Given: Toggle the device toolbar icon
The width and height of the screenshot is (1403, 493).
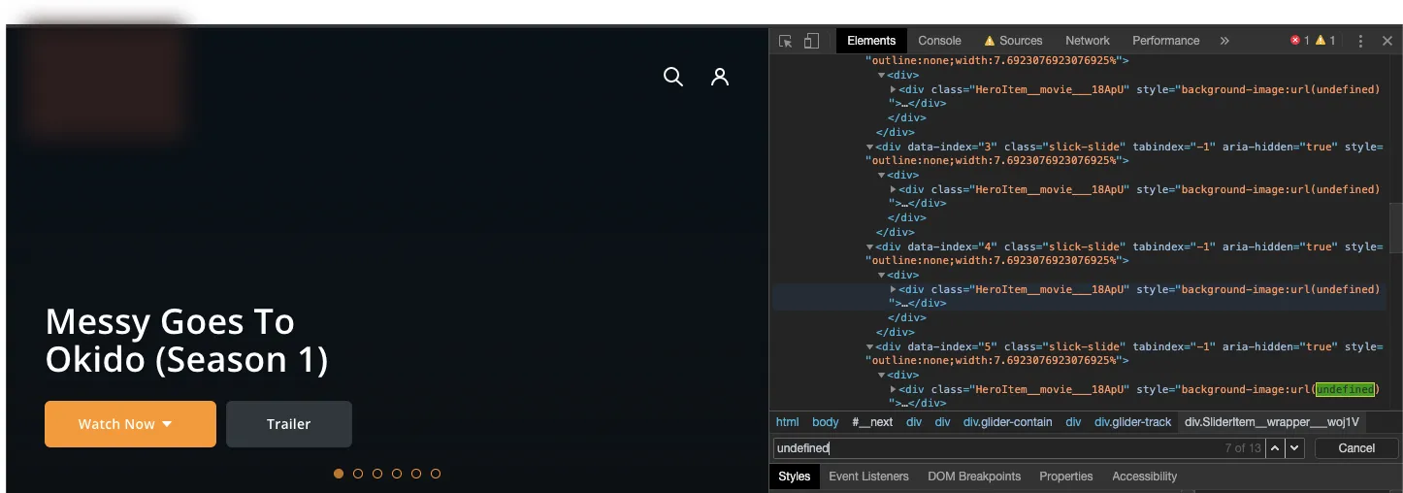Looking at the screenshot, I should click(x=811, y=41).
